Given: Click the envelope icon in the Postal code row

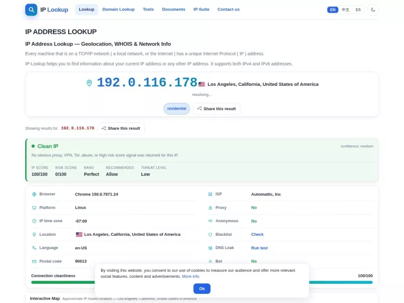Looking at the screenshot, I should pyautogui.click(x=34, y=261).
